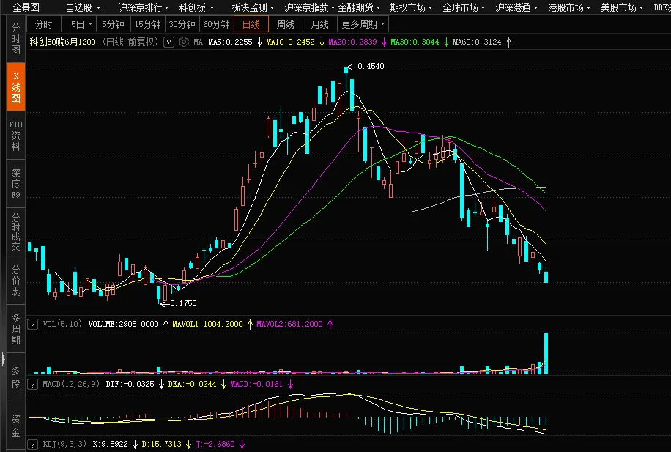The height and width of the screenshot is (452, 671).
Task: Click the KDJ J:-2.6860 value
Action: tap(215, 444)
